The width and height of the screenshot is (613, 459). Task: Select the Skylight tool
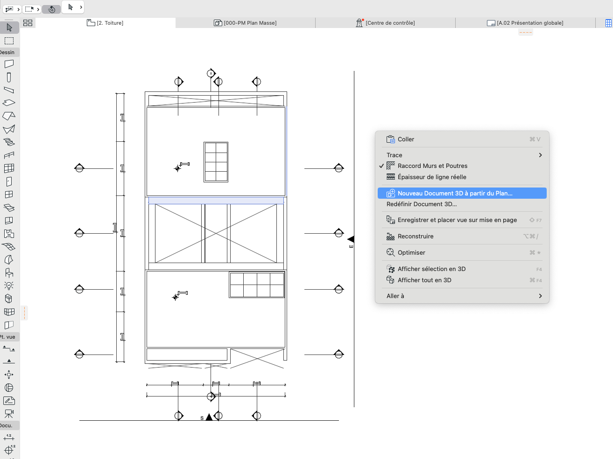point(9,208)
